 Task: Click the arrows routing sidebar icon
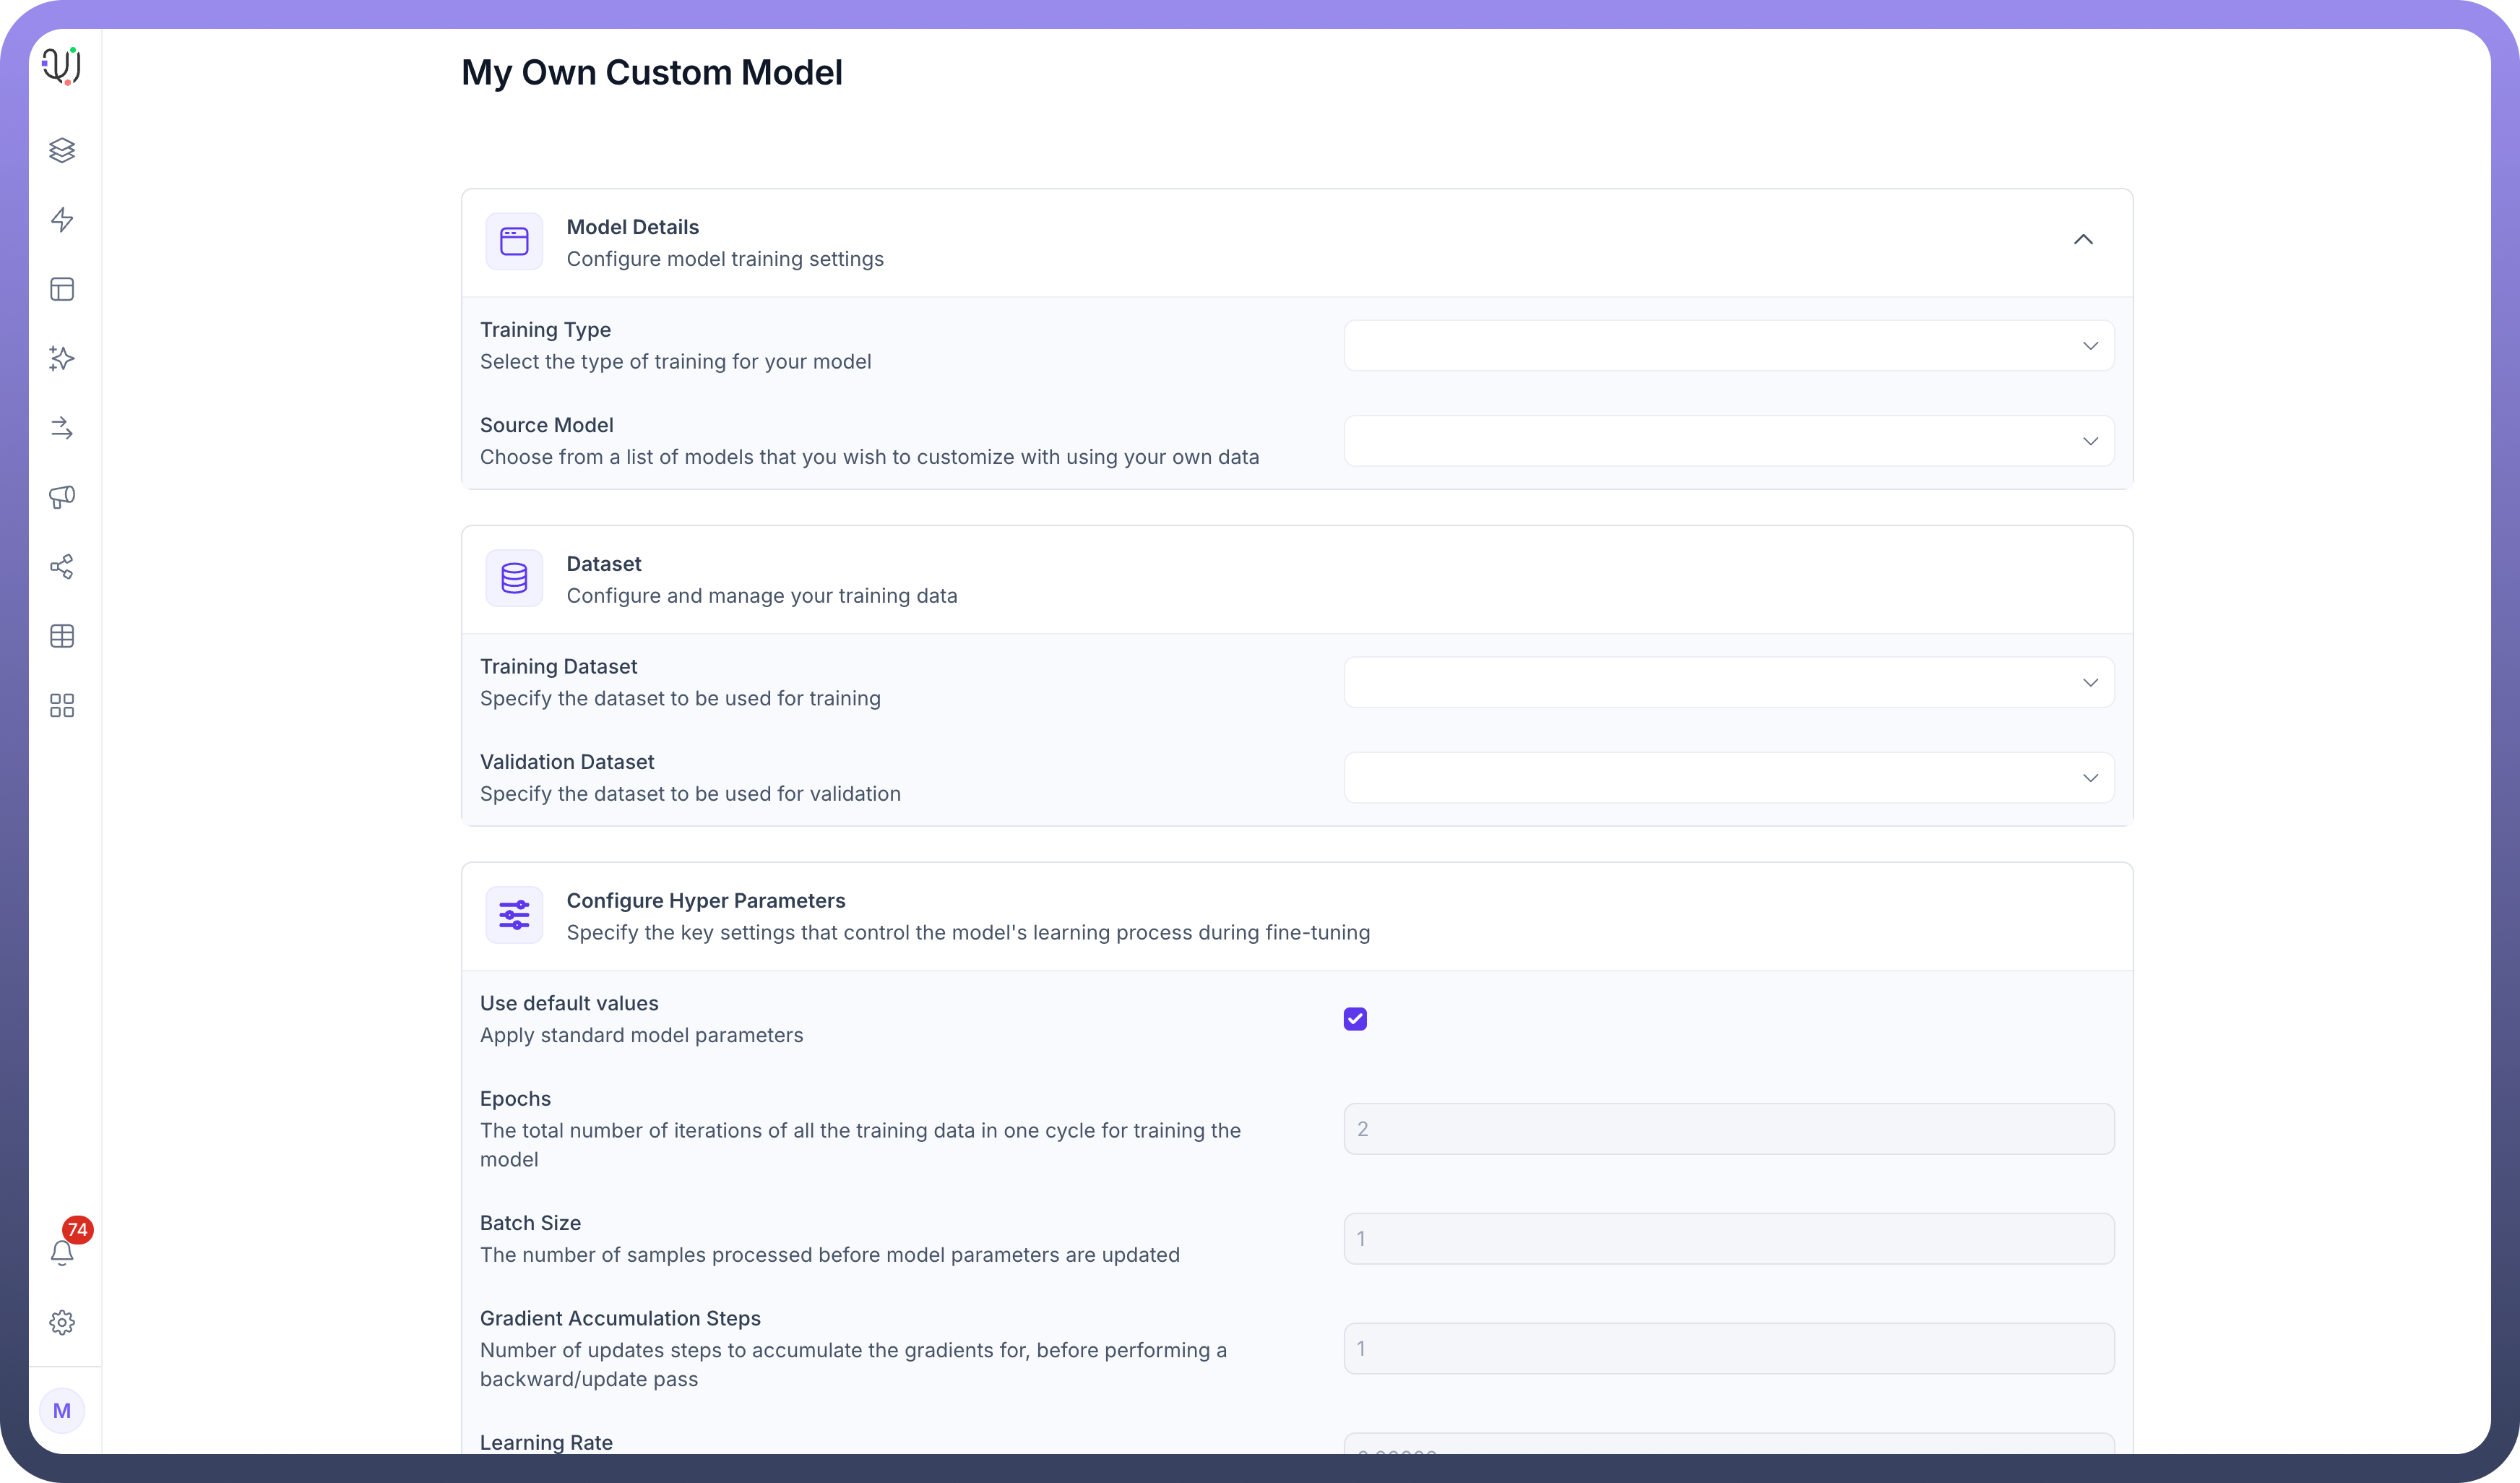tap(62, 428)
